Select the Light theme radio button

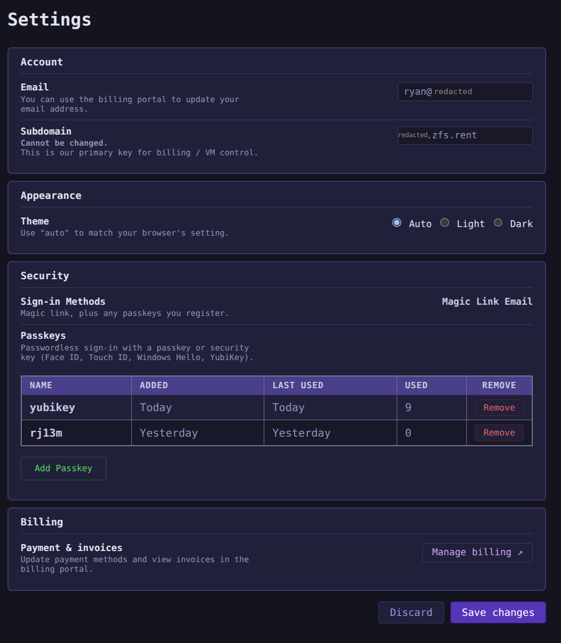coord(445,223)
